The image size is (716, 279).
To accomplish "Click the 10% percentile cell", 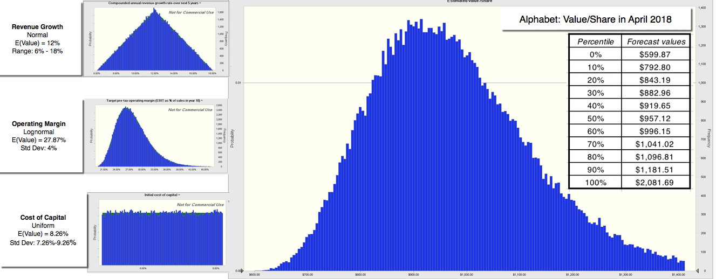I will 595,67.
